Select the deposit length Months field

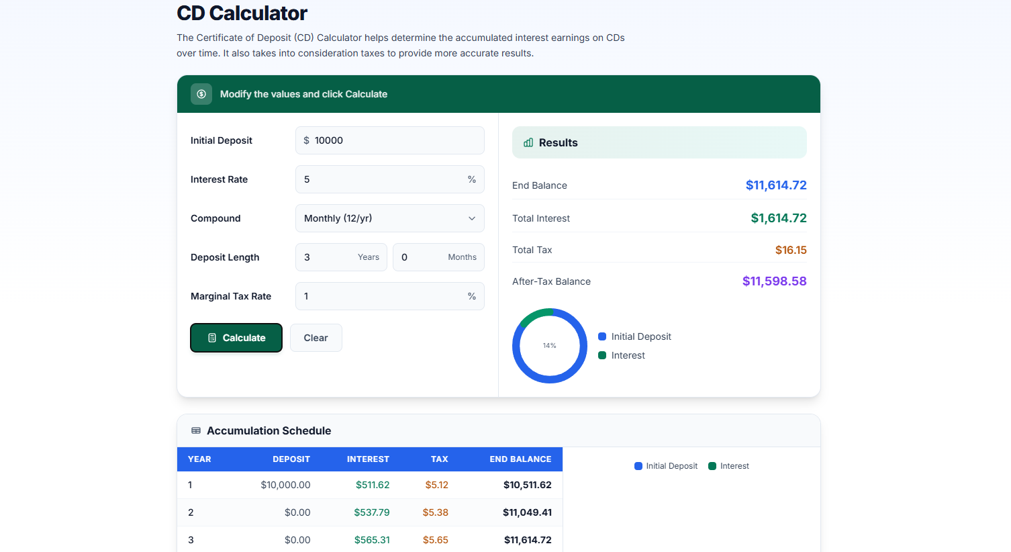(423, 257)
